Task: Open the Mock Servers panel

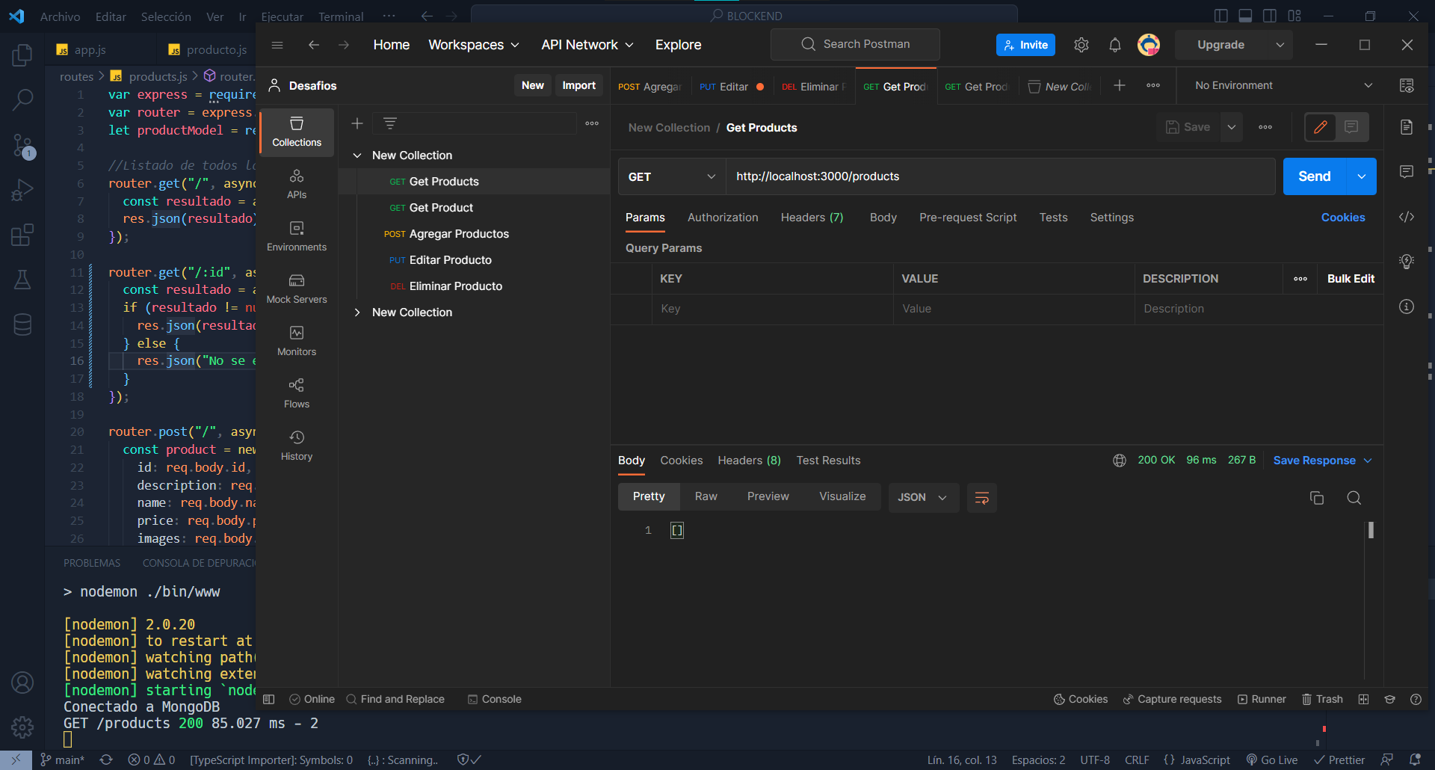Action: (x=297, y=288)
